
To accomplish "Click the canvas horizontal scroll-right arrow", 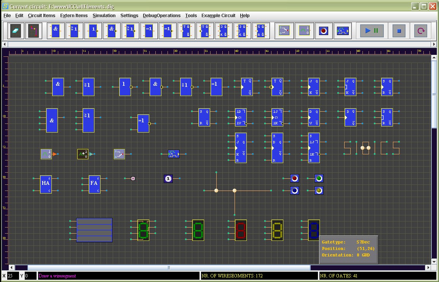I will click(x=428, y=268).
